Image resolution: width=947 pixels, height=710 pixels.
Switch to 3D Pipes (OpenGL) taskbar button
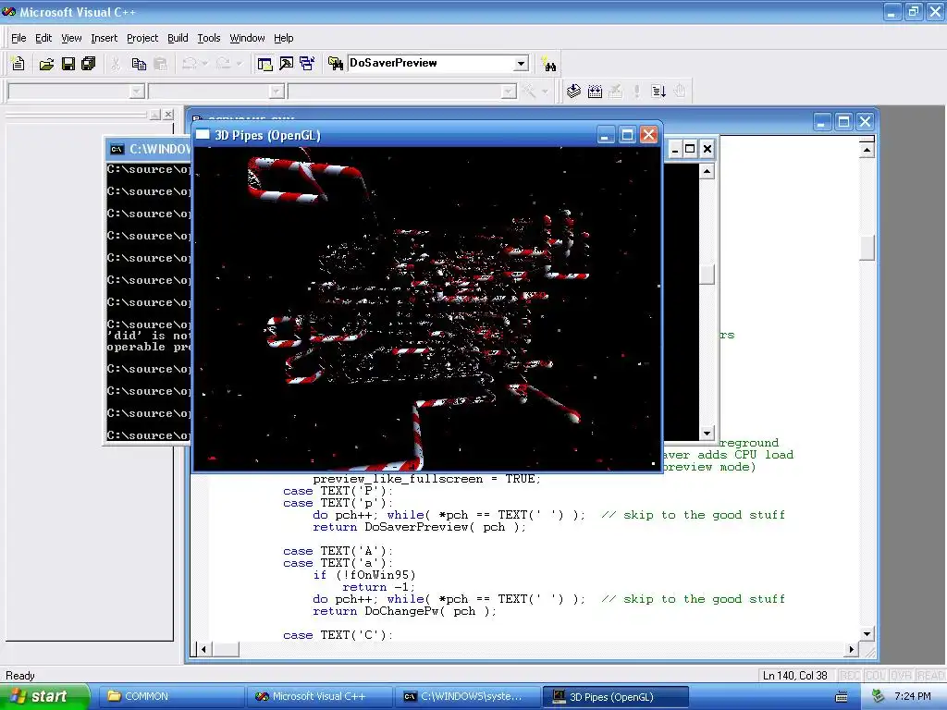click(615, 696)
